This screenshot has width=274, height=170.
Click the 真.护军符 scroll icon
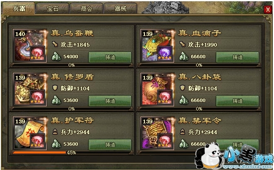[30, 133]
